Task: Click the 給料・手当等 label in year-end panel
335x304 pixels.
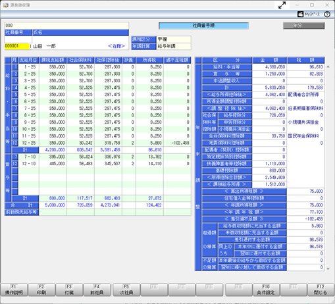Action: tap(226, 67)
